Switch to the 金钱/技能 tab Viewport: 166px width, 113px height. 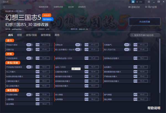click(x=31, y=35)
